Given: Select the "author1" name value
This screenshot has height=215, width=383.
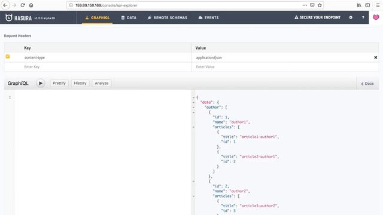Looking at the screenshot, I should (x=239, y=122).
